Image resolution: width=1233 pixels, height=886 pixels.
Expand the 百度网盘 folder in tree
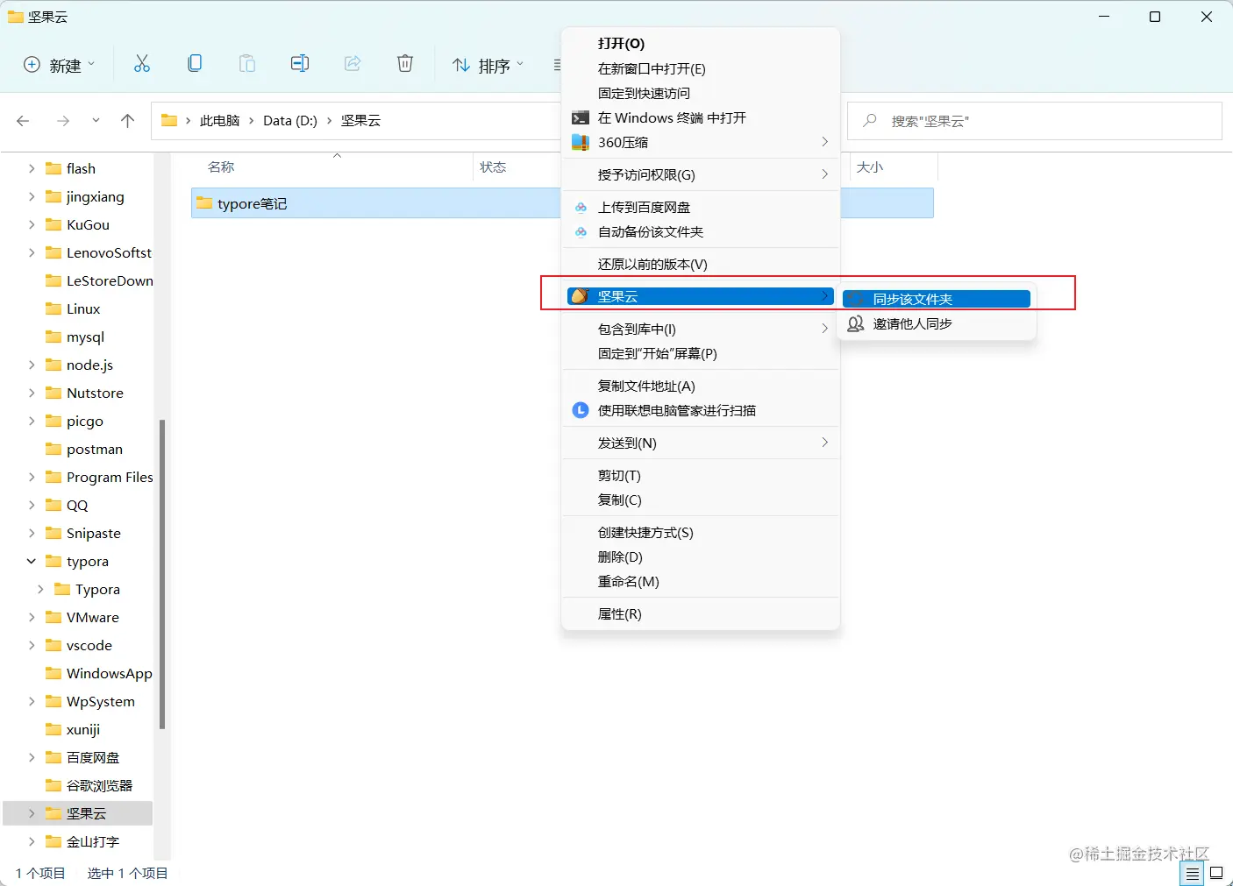coord(32,757)
